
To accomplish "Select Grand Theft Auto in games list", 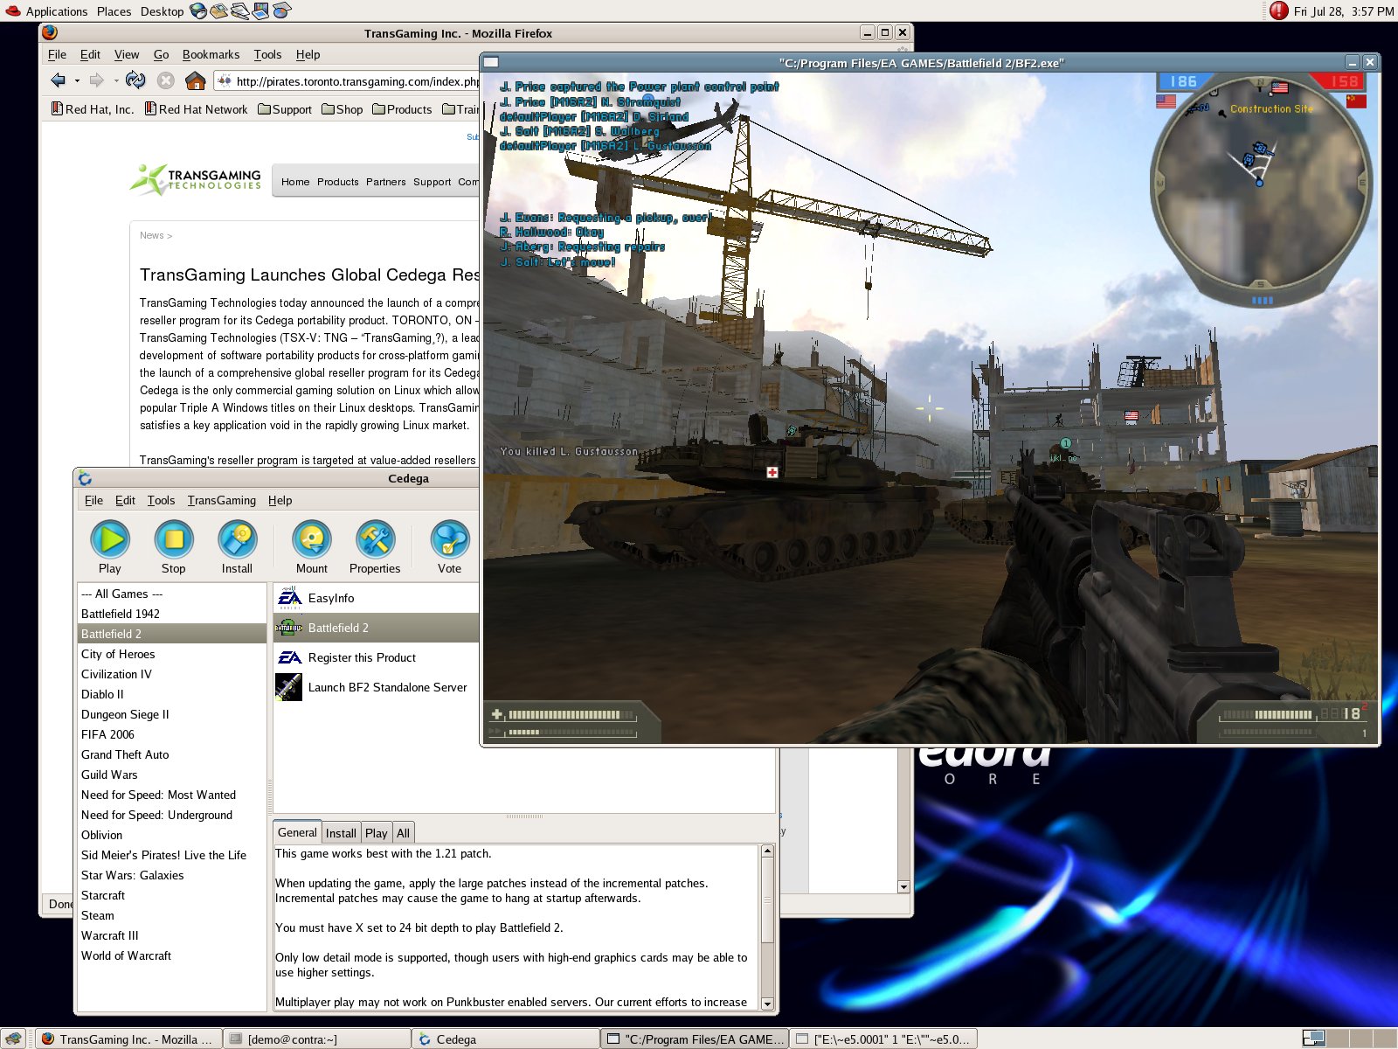I will coord(172,754).
